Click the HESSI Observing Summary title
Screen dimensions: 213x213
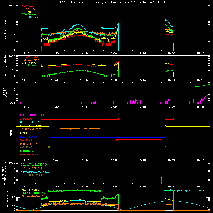113,2
